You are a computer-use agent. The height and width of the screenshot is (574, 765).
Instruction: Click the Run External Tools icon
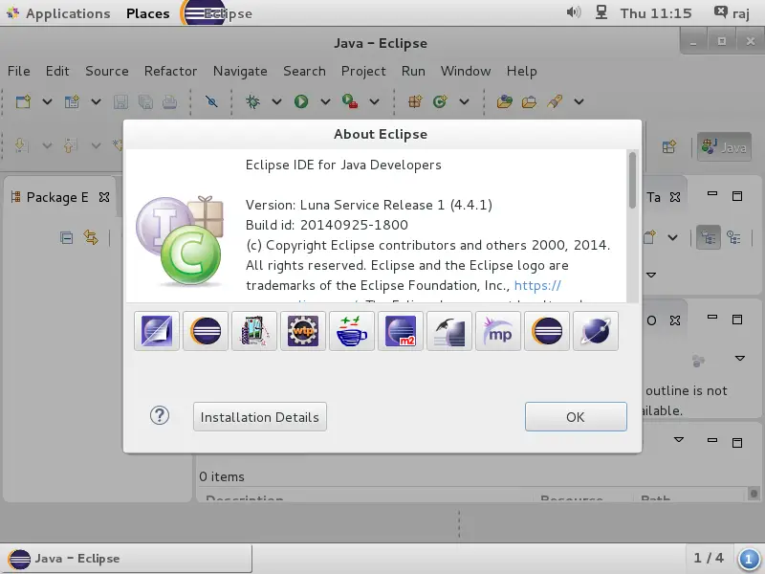[x=350, y=101]
